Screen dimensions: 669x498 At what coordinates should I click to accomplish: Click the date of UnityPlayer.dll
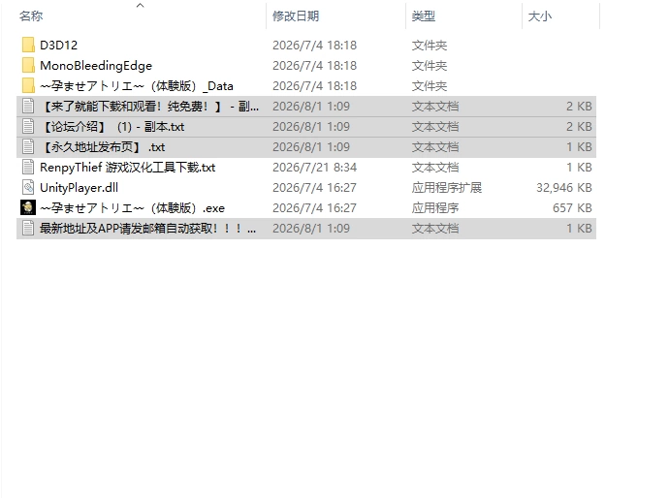315,188
